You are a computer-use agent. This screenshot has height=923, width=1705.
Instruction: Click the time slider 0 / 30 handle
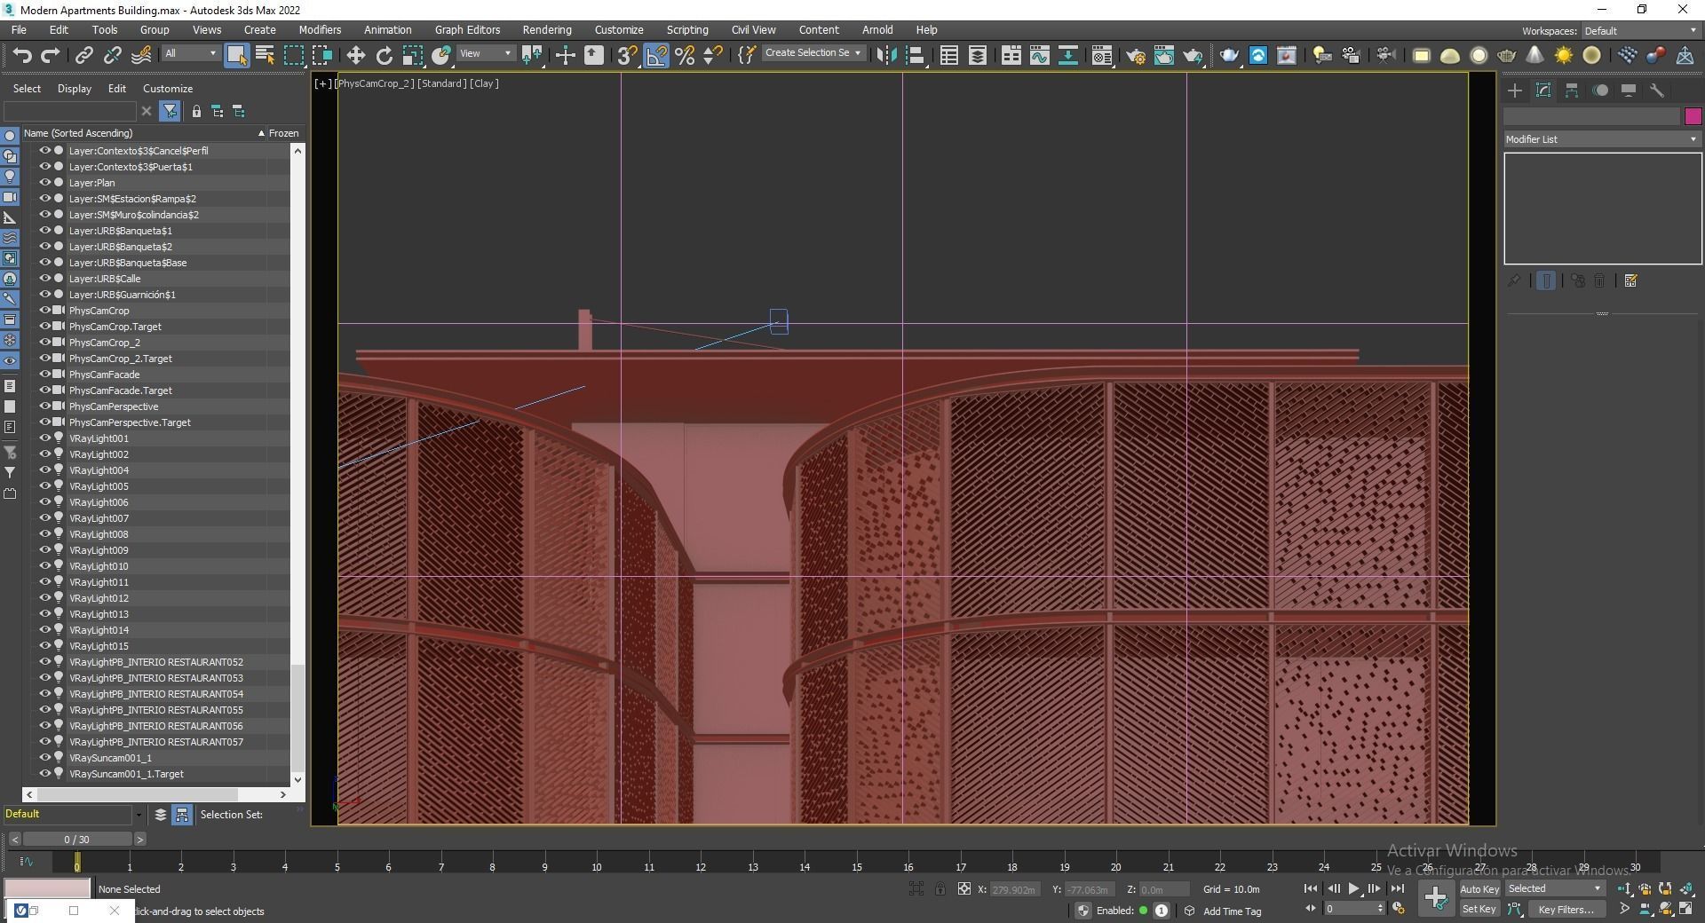(77, 840)
